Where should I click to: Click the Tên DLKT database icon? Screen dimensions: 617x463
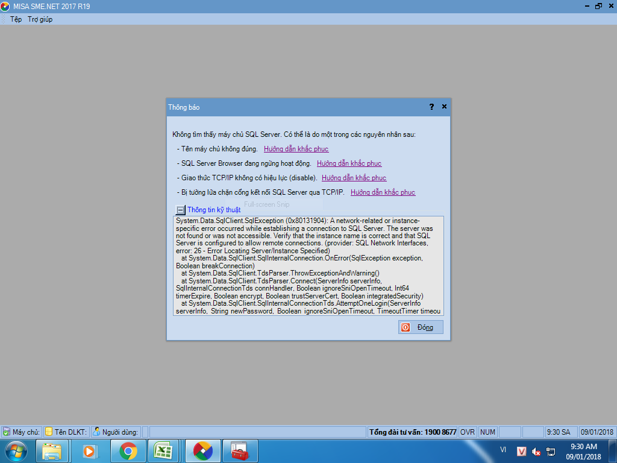[x=49, y=432]
